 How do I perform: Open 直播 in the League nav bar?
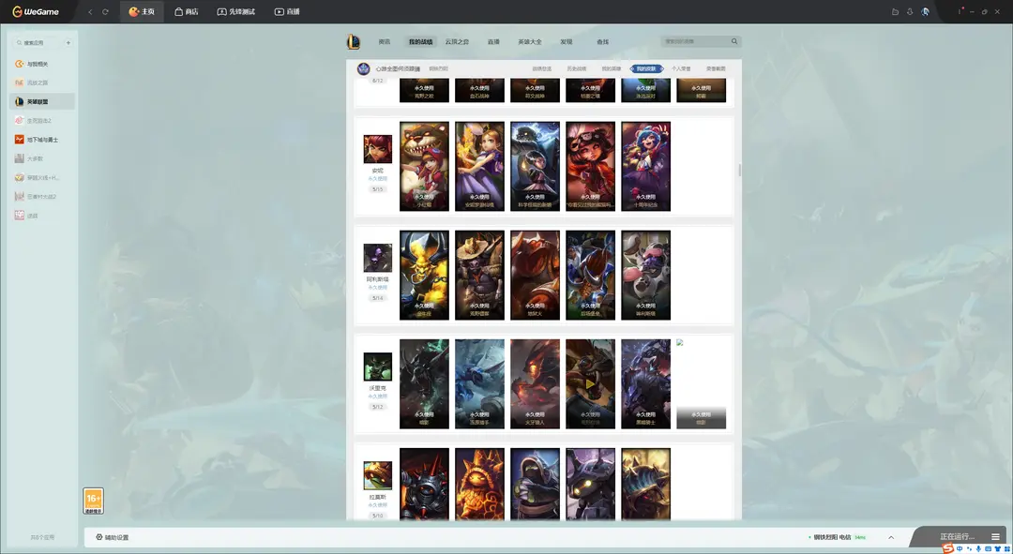point(493,42)
